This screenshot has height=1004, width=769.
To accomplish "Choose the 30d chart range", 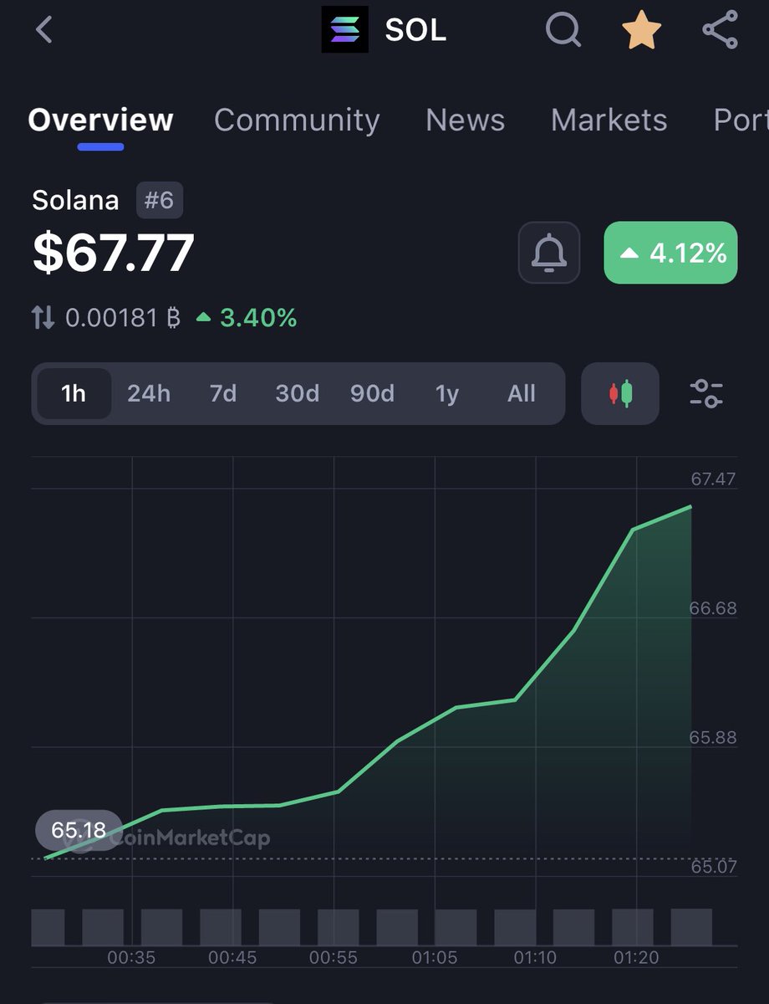I will pos(298,393).
